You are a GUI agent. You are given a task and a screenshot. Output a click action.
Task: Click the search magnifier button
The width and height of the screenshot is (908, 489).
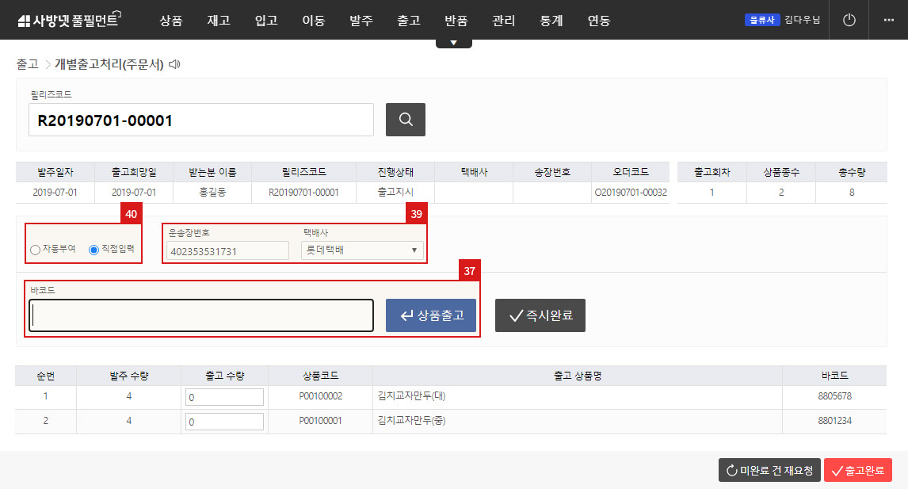[x=405, y=119]
